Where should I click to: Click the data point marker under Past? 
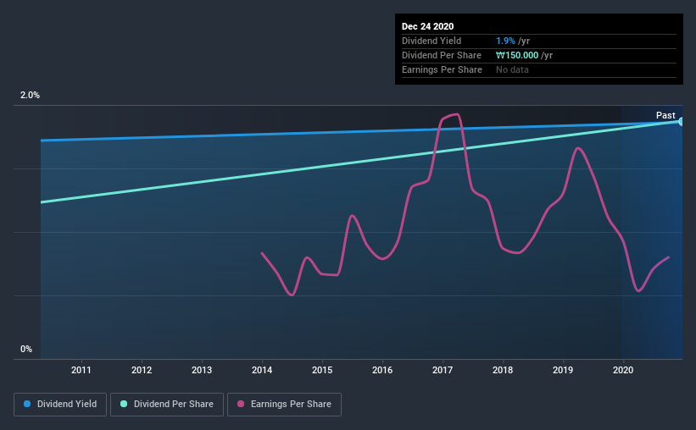[681, 121]
